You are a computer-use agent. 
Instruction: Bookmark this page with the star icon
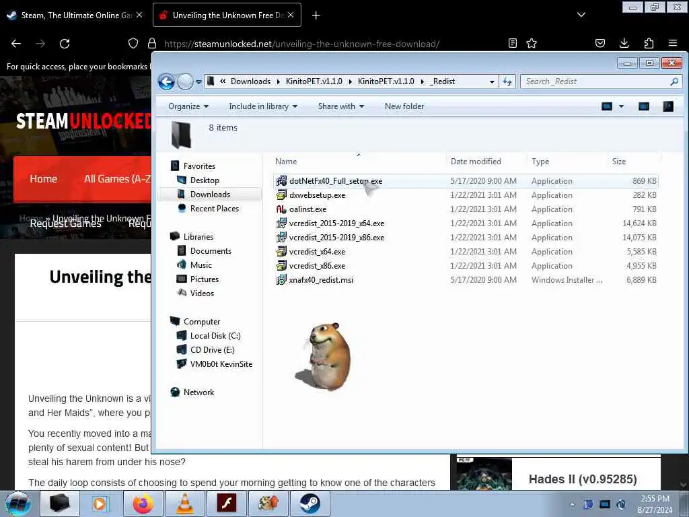[532, 43]
